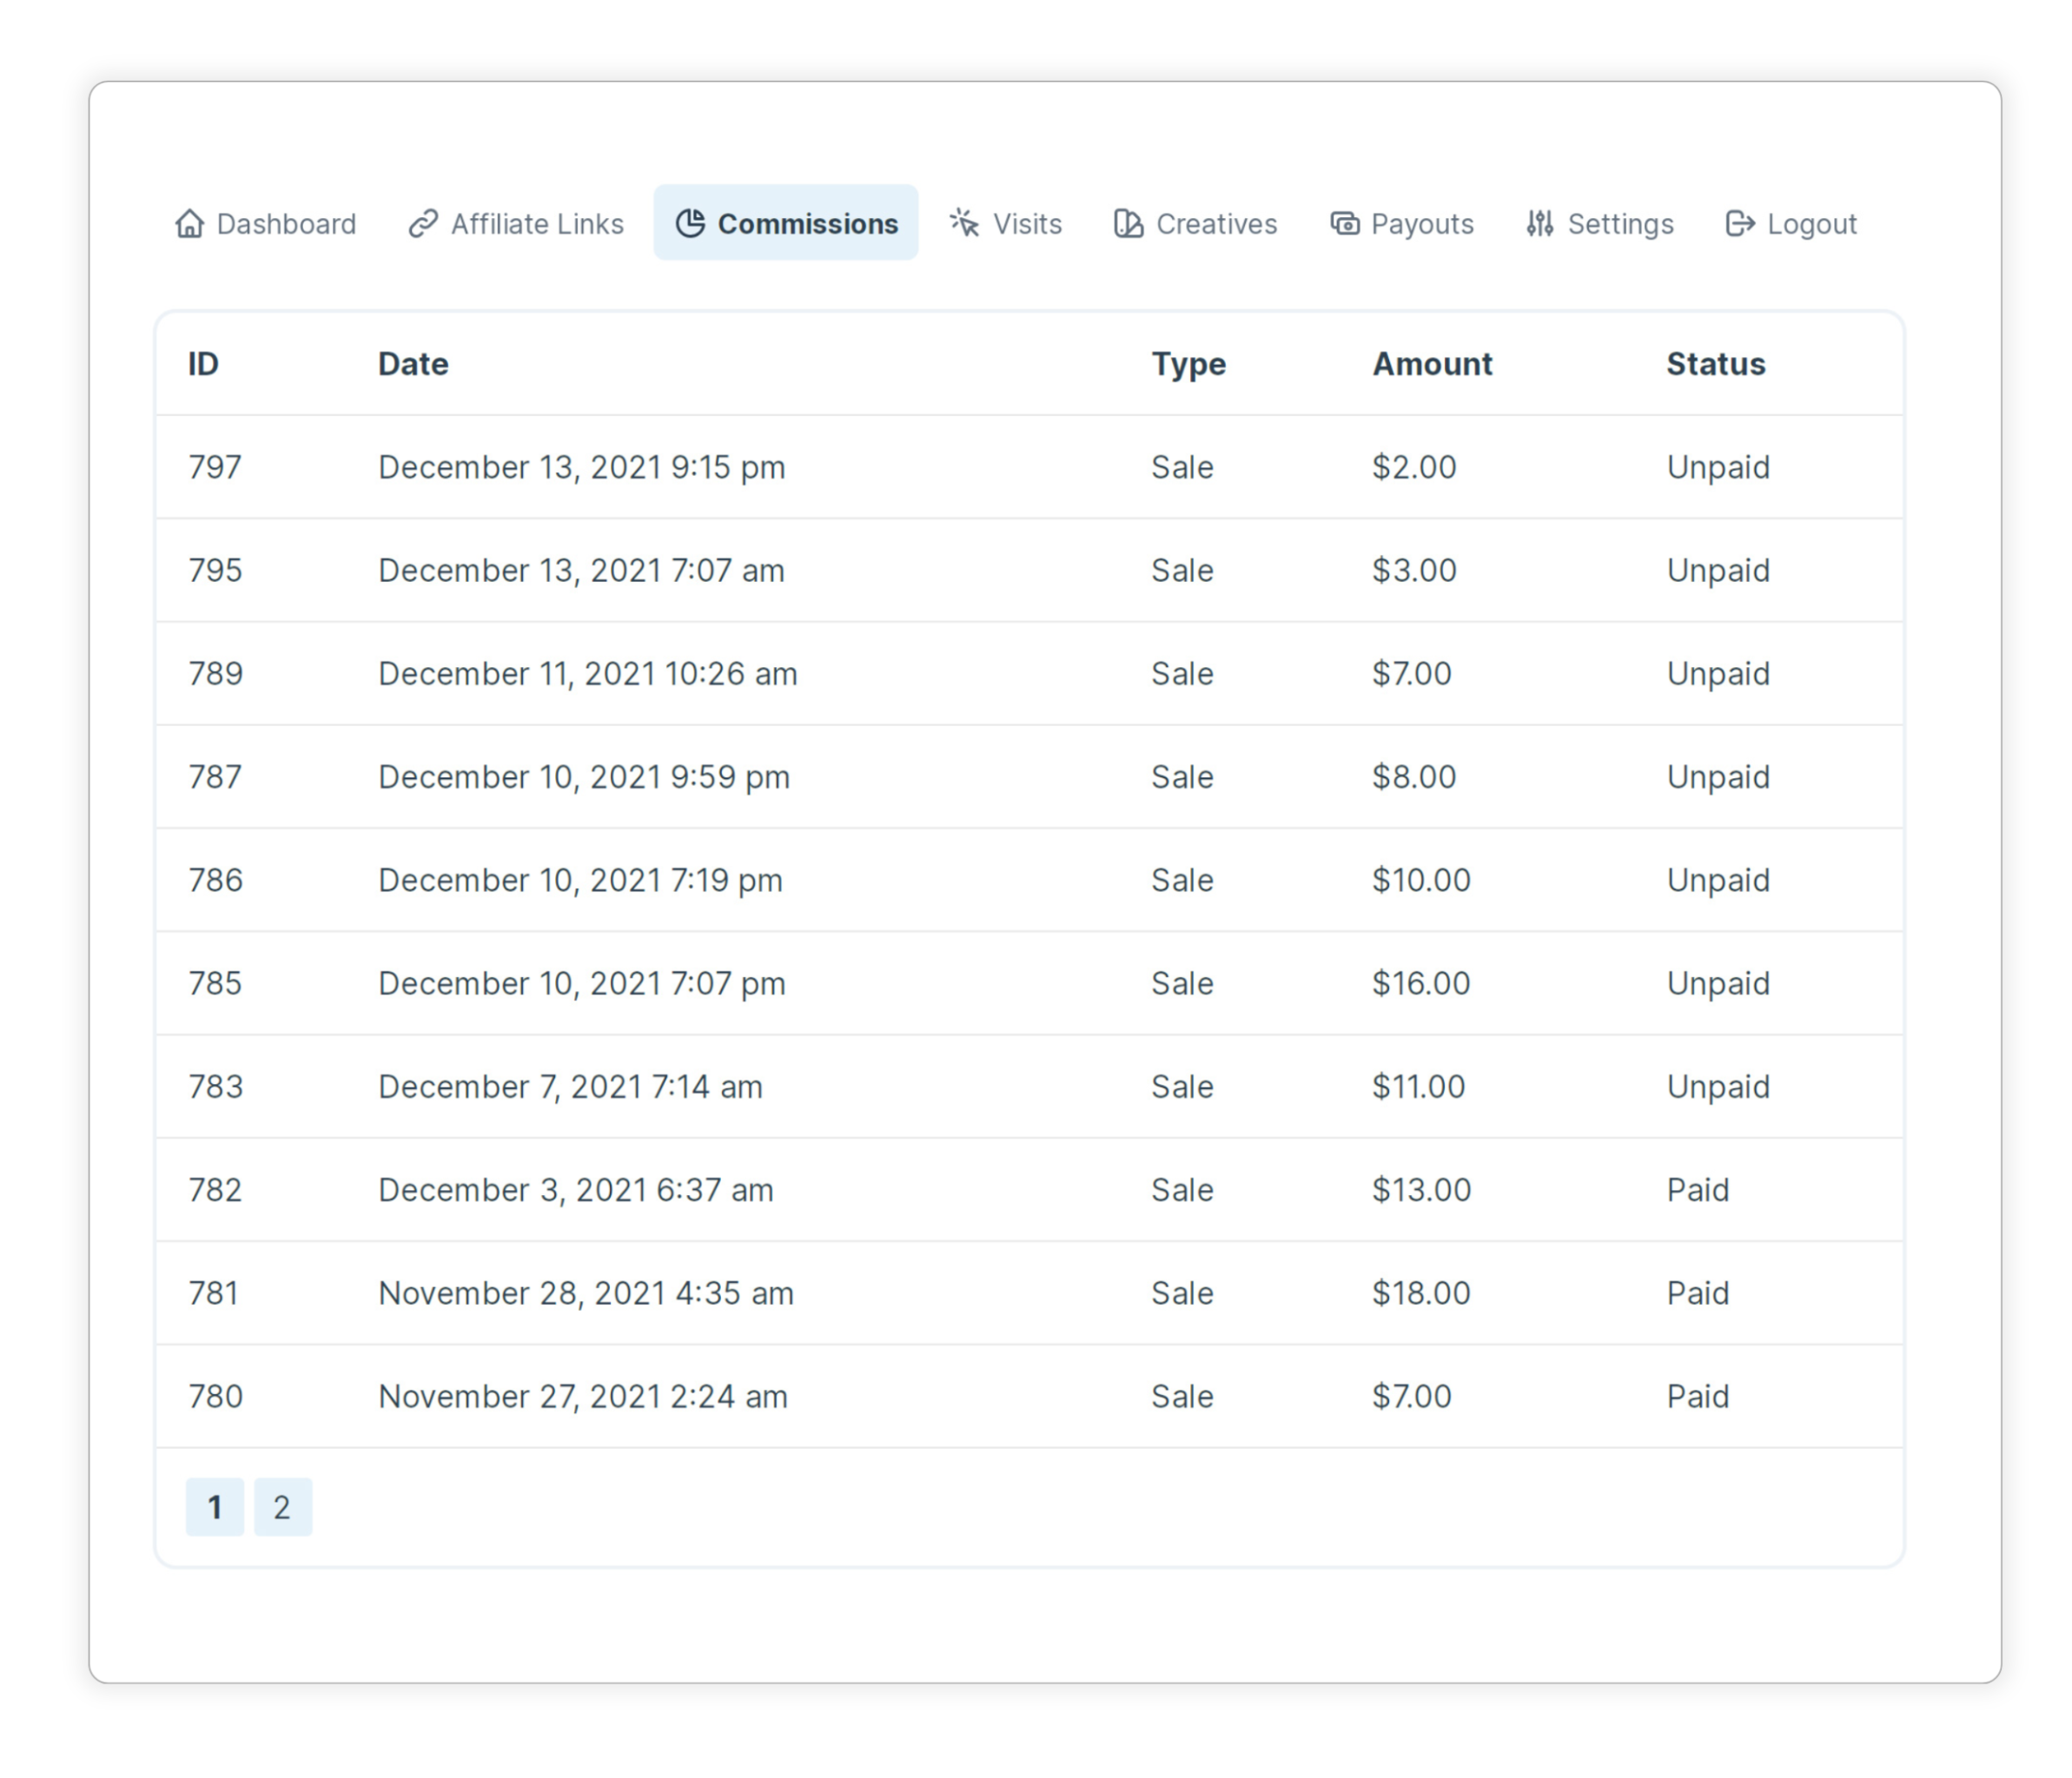
Task: Click the Creatives swatch icon
Action: pos(1128,223)
